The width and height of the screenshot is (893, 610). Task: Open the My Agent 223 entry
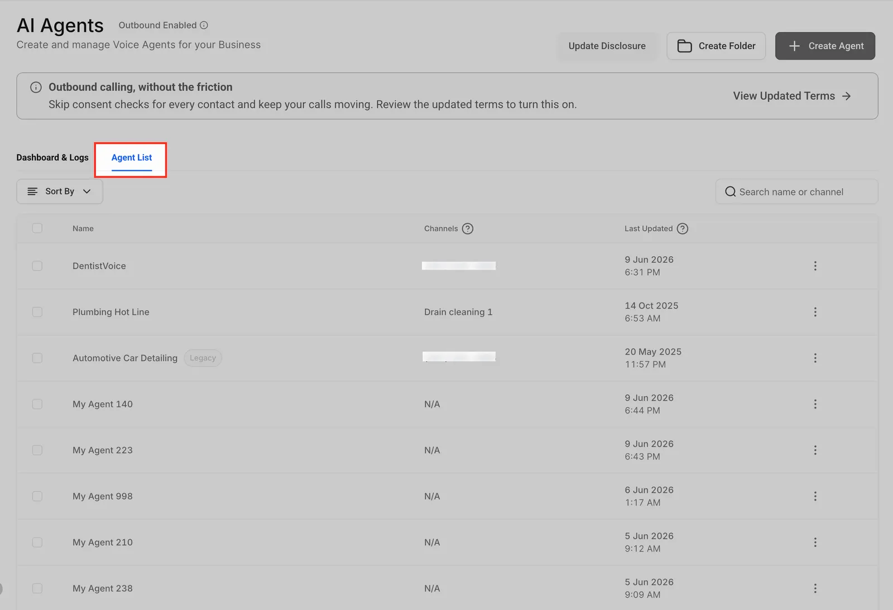[x=103, y=450]
